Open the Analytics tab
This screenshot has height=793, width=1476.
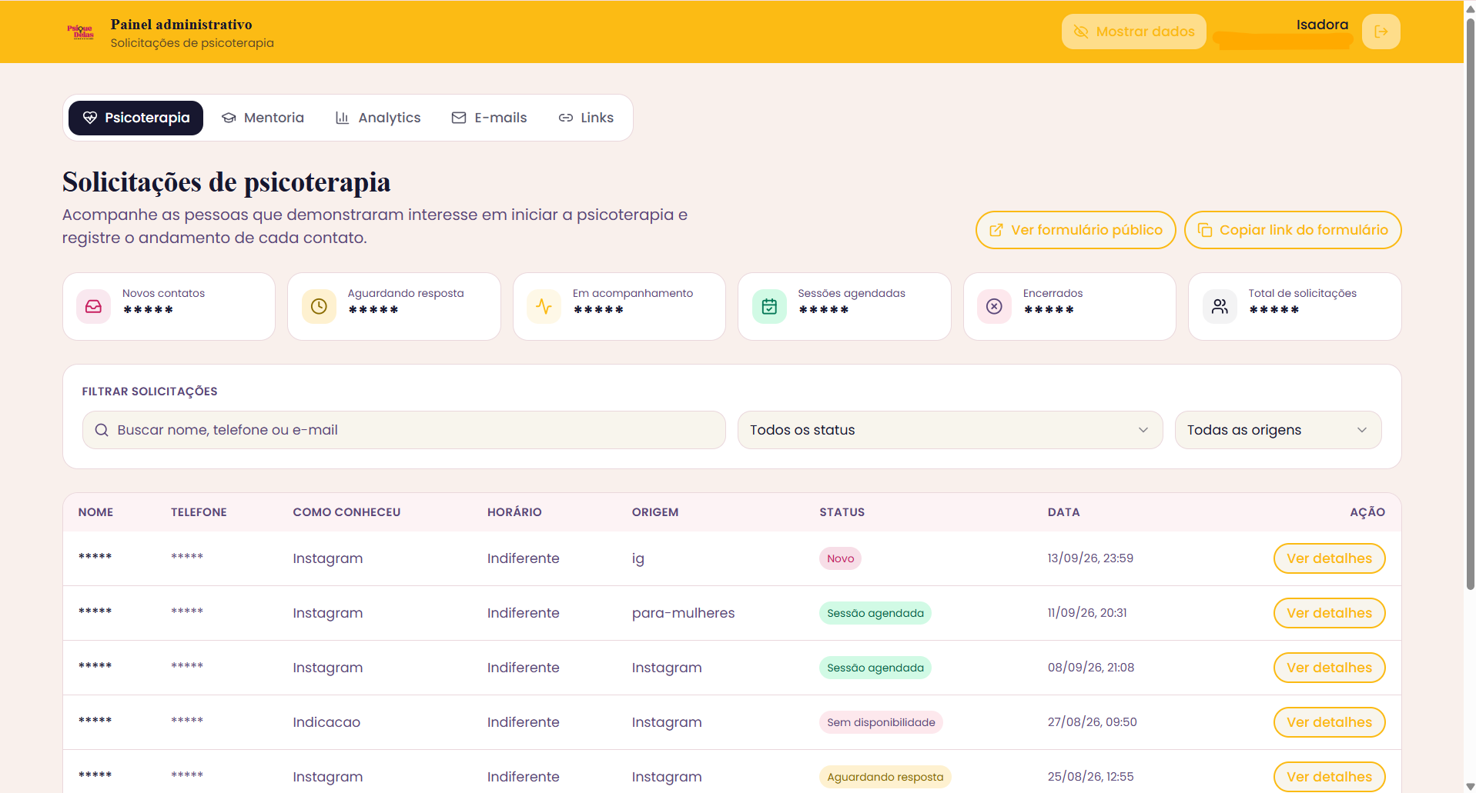pyautogui.click(x=378, y=118)
